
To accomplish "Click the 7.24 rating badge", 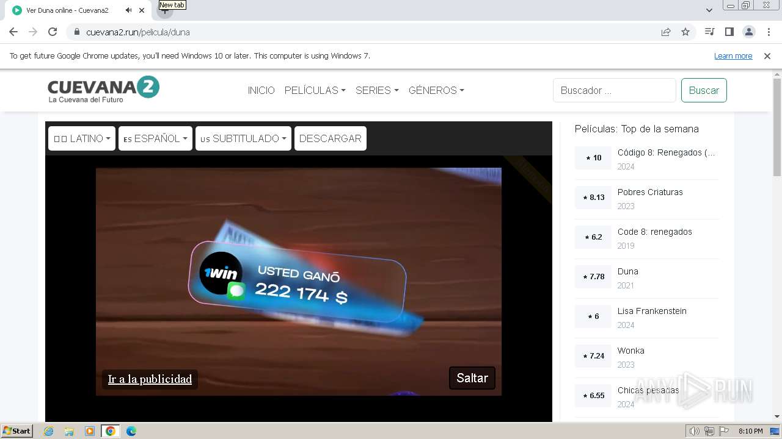I will tap(593, 356).
